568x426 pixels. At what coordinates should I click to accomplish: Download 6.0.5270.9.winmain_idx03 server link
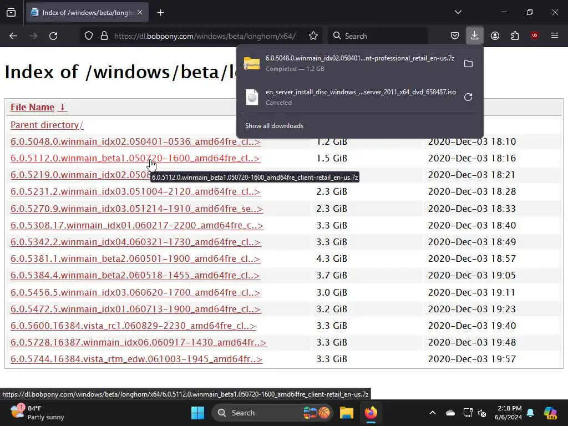tap(136, 209)
